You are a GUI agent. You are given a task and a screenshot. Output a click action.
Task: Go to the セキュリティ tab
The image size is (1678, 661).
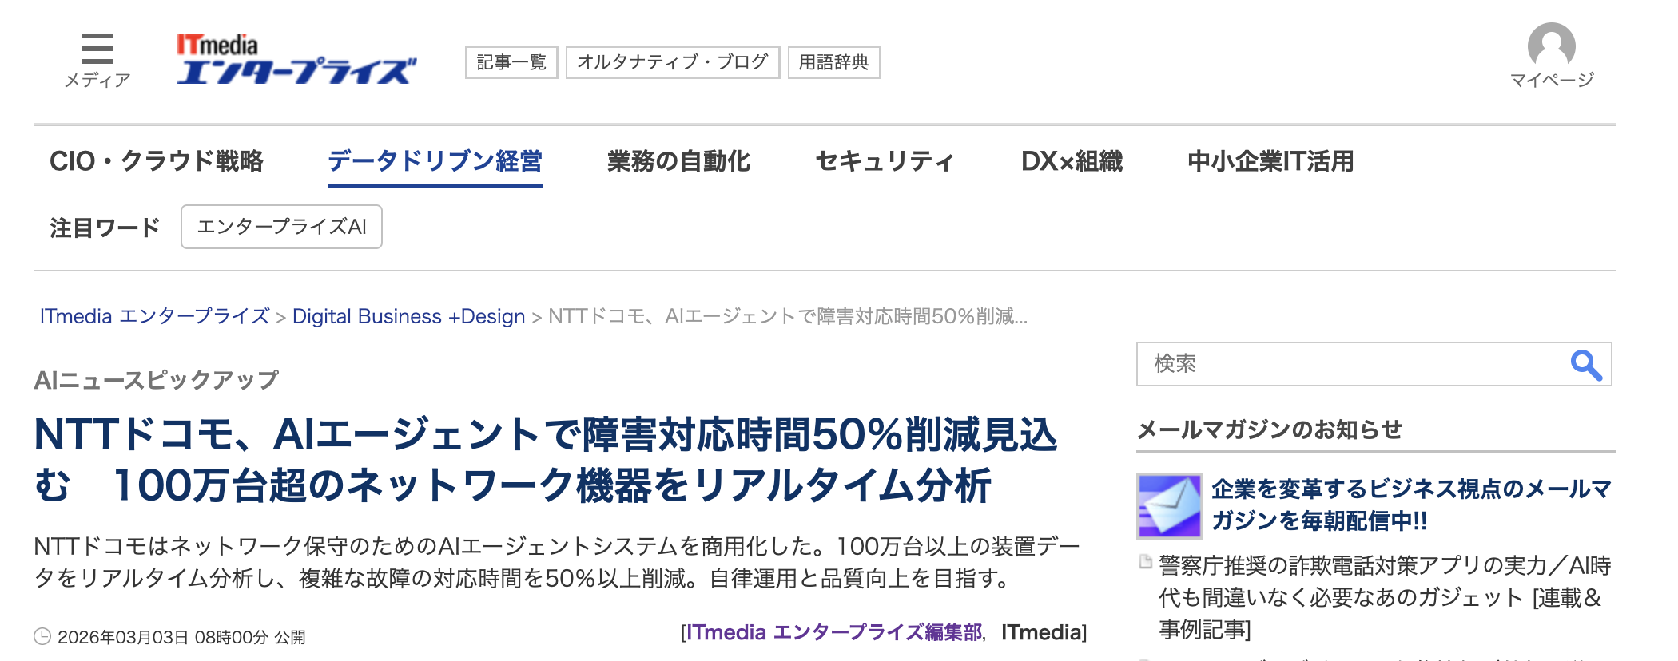click(885, 161)
